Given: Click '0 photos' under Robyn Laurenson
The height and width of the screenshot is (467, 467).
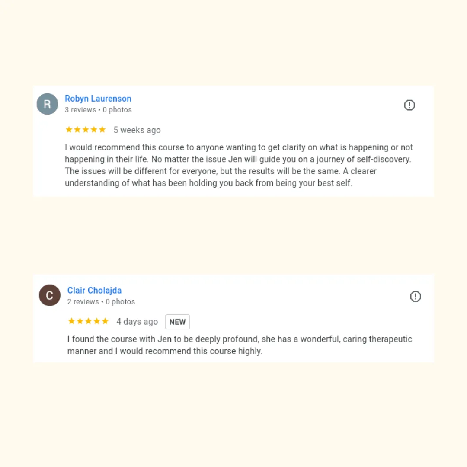Looking at the screenshot, I should coord(117,110).
